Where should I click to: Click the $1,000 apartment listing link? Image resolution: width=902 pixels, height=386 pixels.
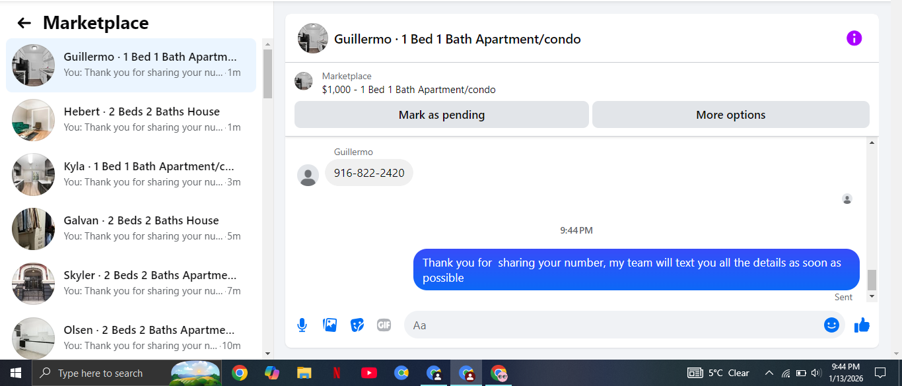pos(409,90)
